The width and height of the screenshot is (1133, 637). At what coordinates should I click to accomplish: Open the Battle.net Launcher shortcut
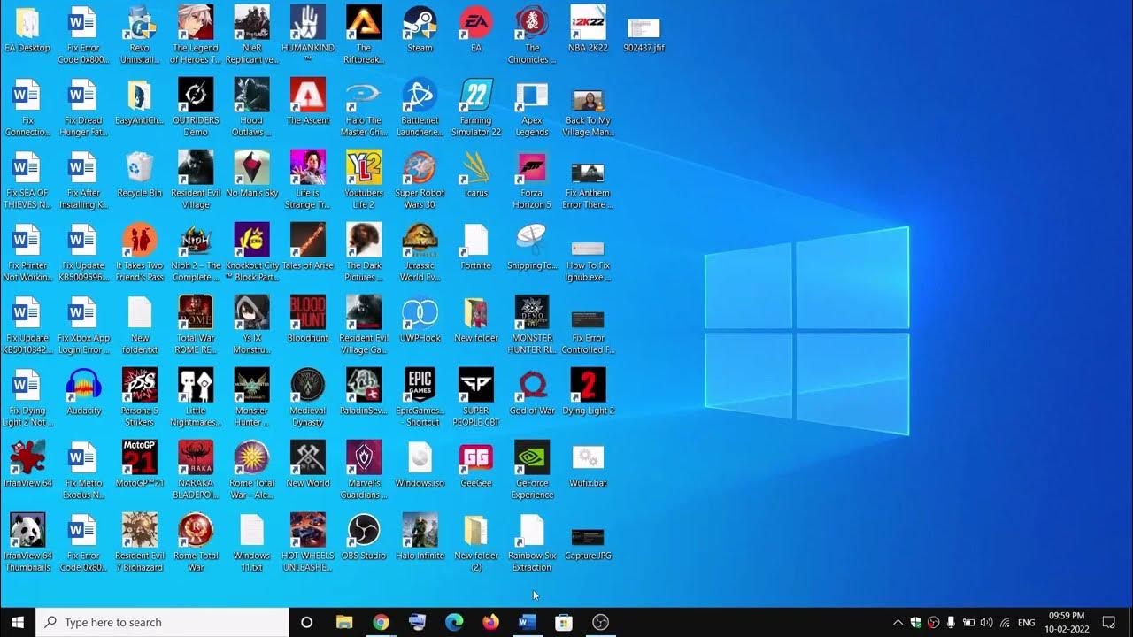pos(420,107)
